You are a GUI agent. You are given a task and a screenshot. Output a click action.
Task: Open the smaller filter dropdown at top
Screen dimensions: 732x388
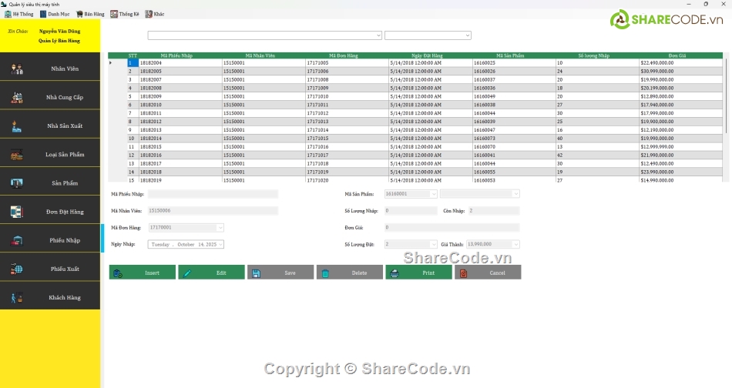[467, 35]
